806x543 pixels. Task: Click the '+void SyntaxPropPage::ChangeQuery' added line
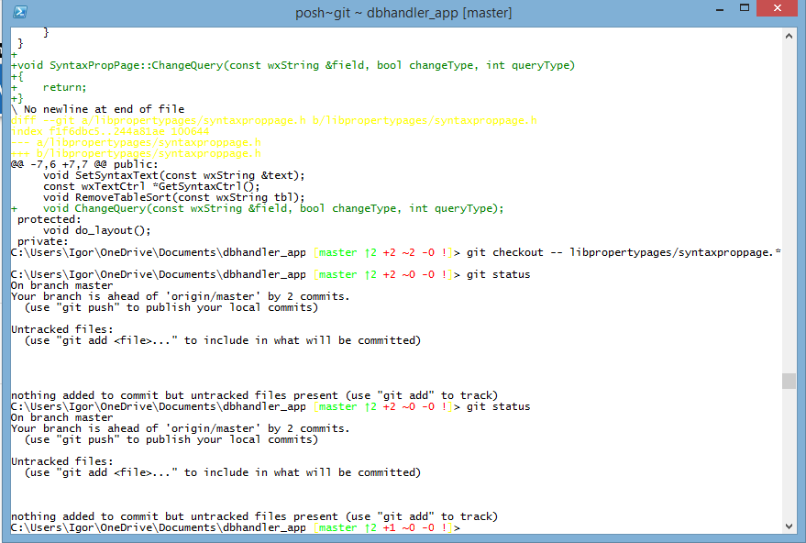click(293, 65)
